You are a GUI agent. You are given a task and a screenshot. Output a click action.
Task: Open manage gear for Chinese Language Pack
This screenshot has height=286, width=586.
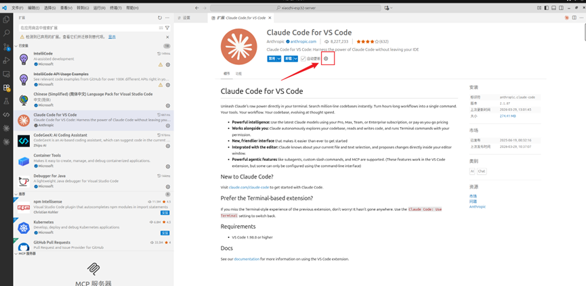168,105
